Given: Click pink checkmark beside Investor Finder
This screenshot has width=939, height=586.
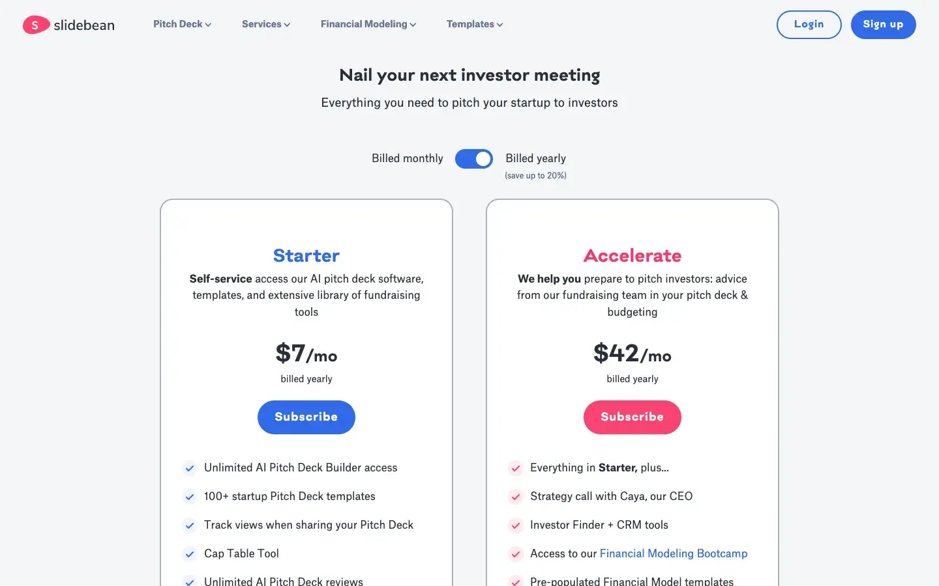Looking at the screenshot, I should coord(516,525).
